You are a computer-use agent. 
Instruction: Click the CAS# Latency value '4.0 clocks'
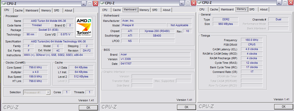(x=252, y=49)
